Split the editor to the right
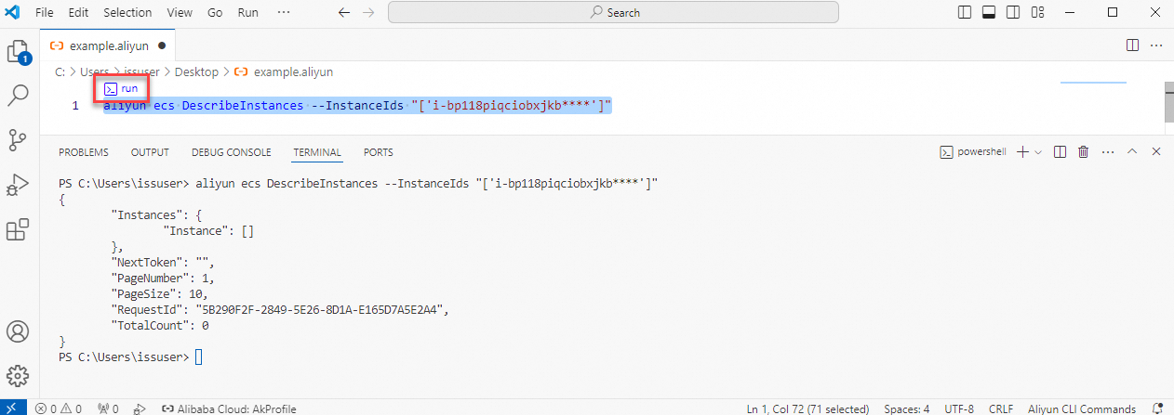The image size is (1174, 415). click(1132, 45)
